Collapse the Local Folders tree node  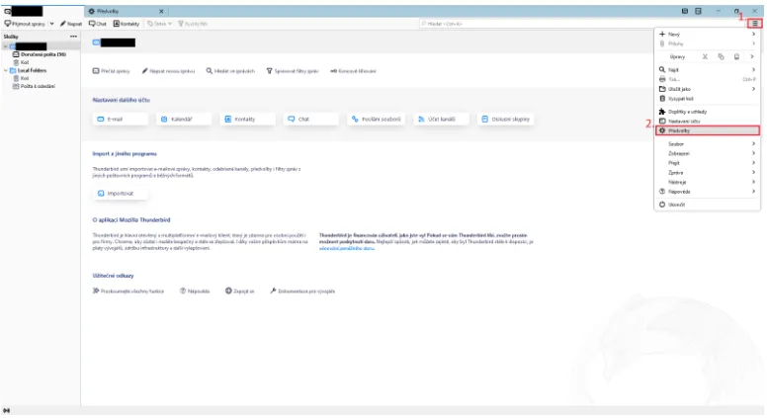coord(6,70)
